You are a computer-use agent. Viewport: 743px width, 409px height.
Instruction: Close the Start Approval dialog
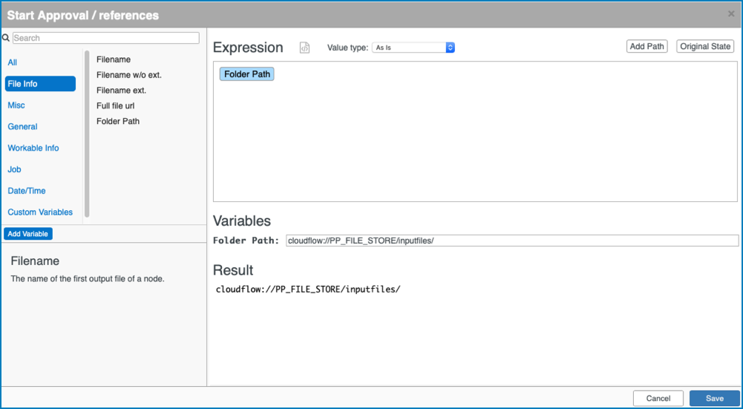click(x=731, y=14)
